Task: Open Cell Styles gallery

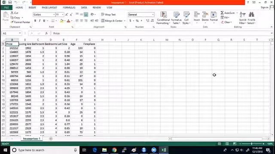Action: pos(186,18)
